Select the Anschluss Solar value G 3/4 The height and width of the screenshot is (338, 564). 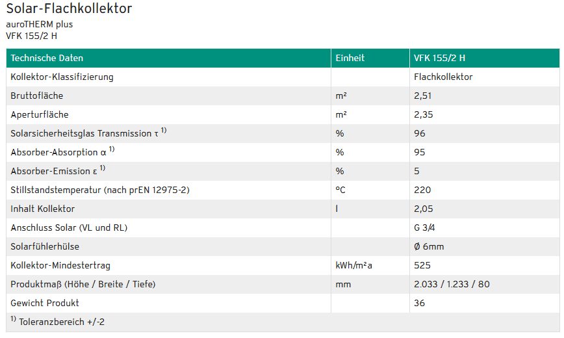pos(424,228)
